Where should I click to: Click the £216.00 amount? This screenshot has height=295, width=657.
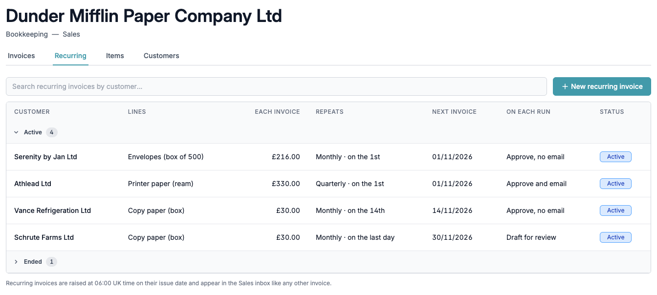pos(286,157)
